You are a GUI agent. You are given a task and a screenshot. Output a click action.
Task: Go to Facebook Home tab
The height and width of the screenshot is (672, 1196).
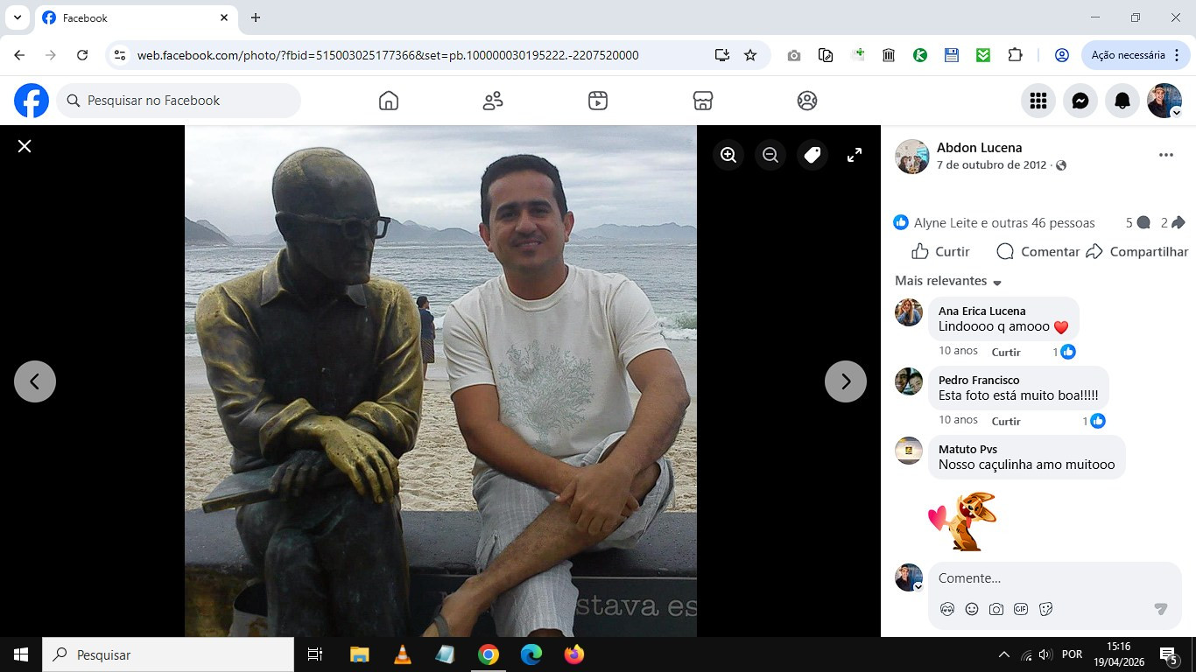coord(389,101)
